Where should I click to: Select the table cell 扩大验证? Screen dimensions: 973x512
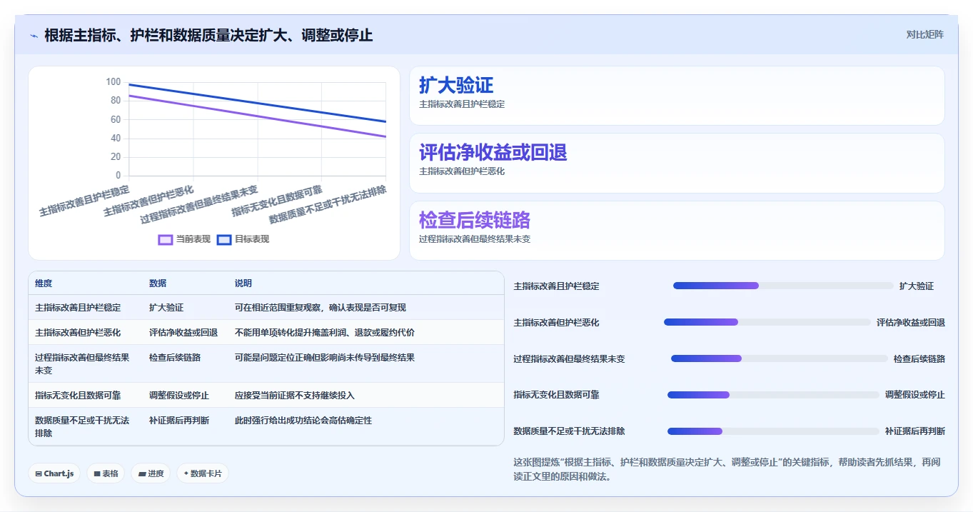[166, 308]
